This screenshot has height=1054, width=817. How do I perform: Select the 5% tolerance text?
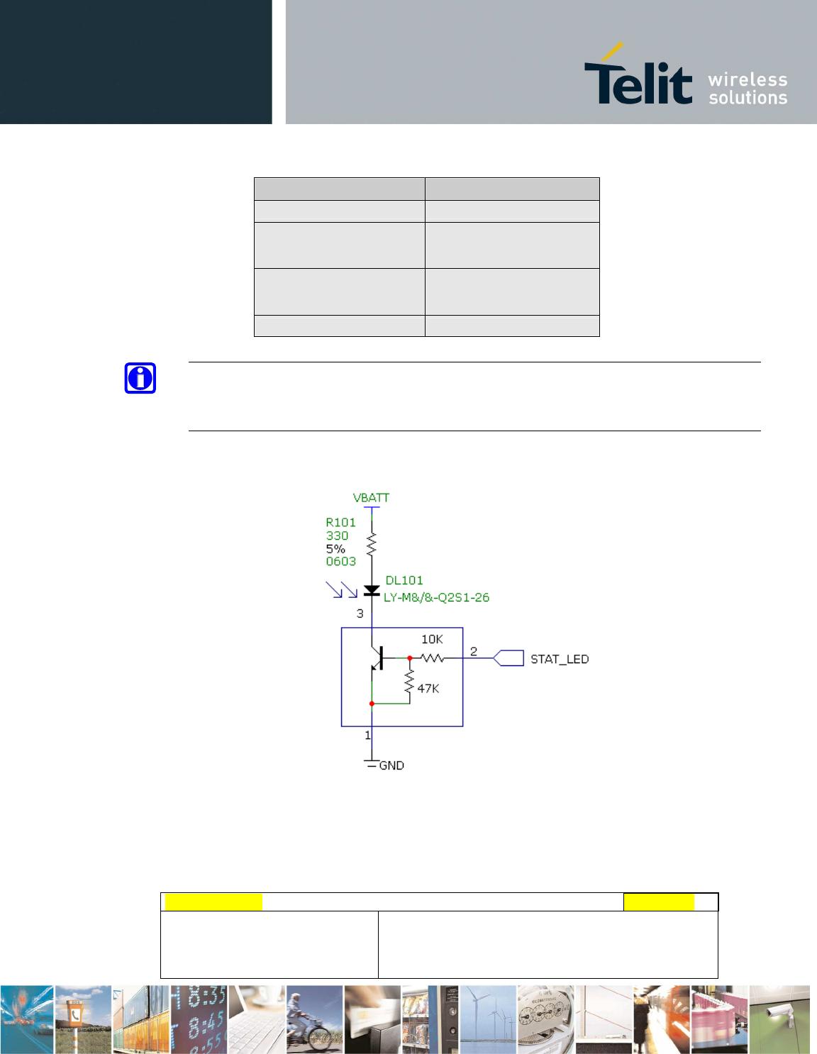click(x=335, y=549)
